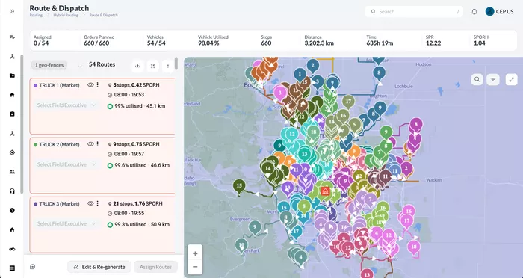Screen dimensions: 523x278
Task: Click the TRUCK 1 purple color dot
Action: pyautogui.click(x=35, y=85)
